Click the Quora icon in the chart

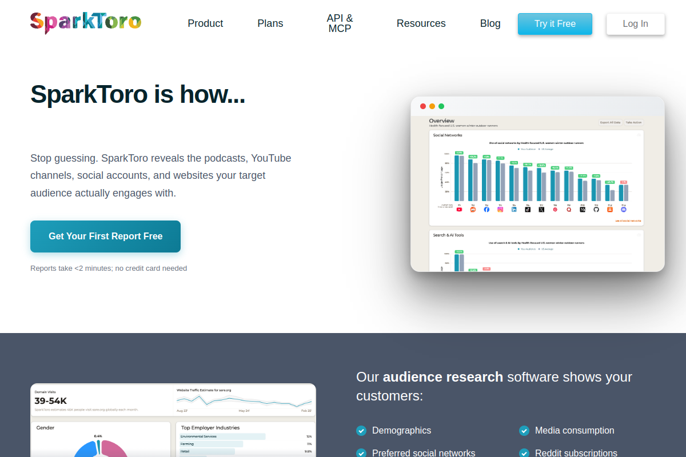point(569,210)
